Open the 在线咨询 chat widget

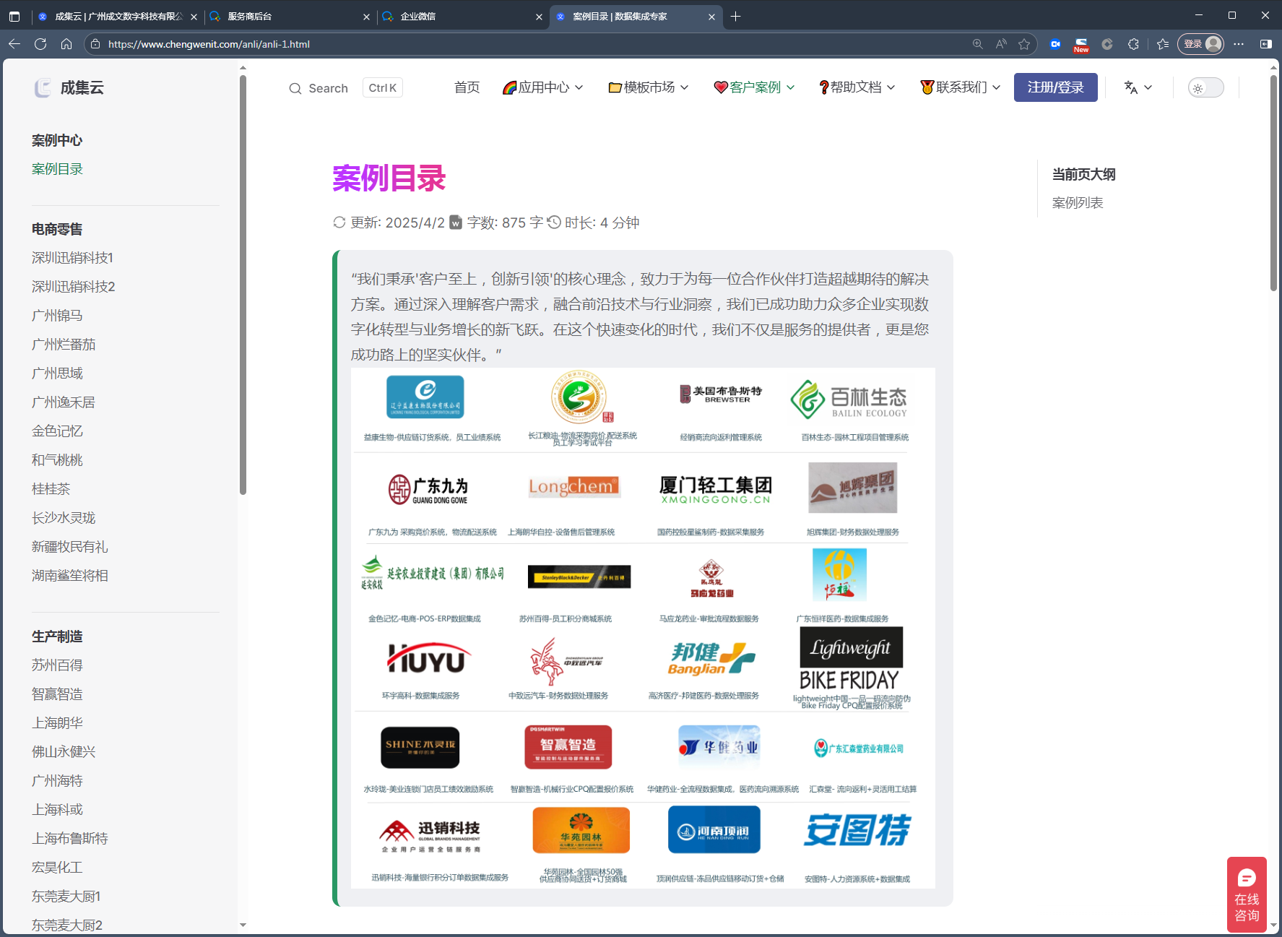pyautogui.click(x=1247, y=894)
